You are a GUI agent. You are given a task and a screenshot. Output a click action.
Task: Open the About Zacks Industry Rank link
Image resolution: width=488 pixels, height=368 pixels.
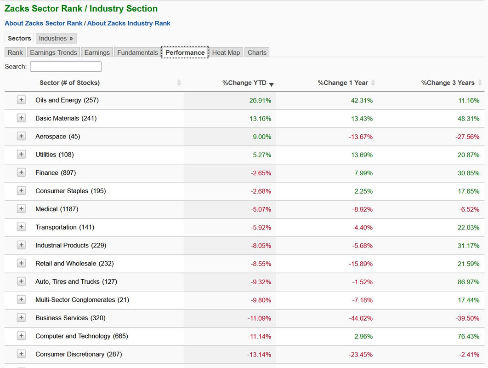pyautogui.click(x=129, y=23)
